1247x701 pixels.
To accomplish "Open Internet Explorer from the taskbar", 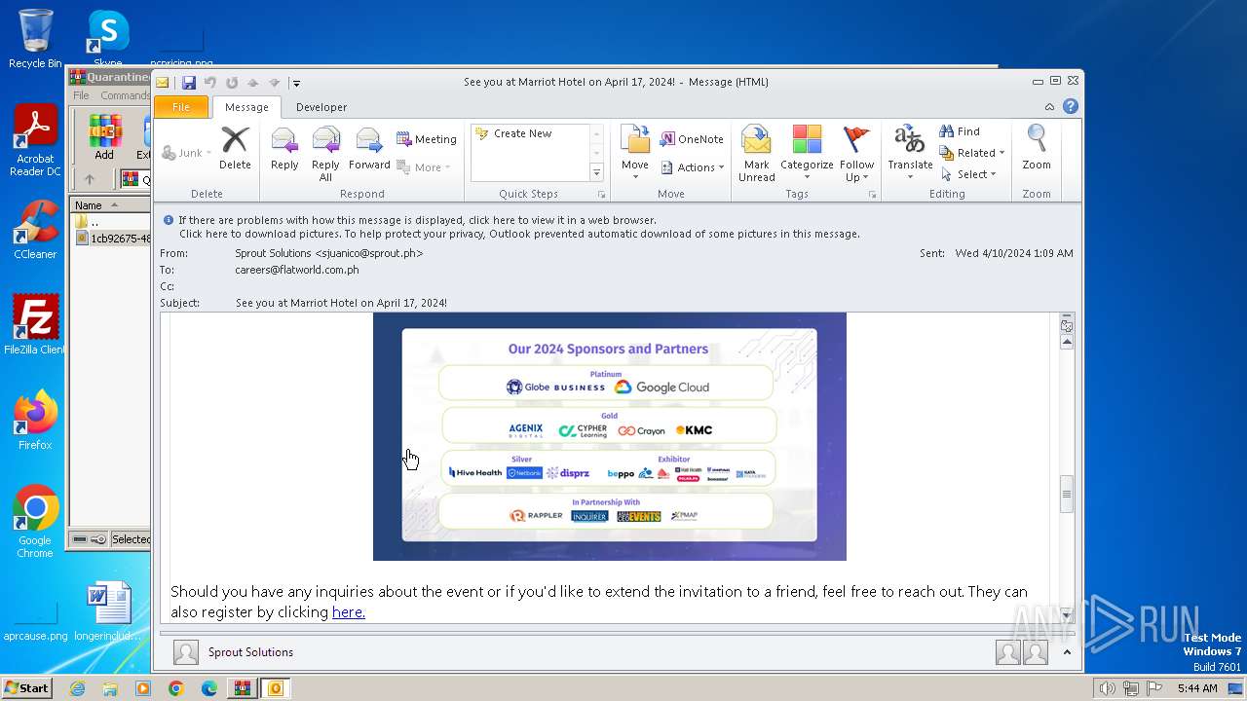I will (x=77, y=688).
